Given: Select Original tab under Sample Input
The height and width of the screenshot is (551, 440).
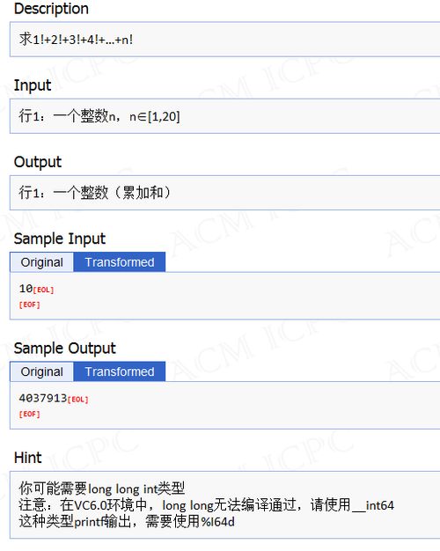Looking at the screenshot, I should [42, 262].
